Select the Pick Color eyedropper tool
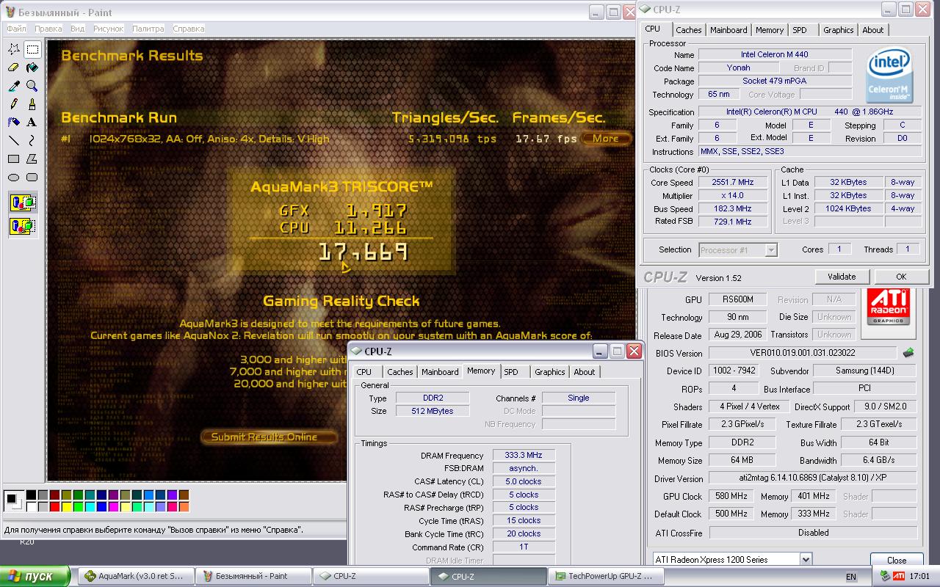Image resolution: width=940 pixels, height=587 pixels. (14, 86)
